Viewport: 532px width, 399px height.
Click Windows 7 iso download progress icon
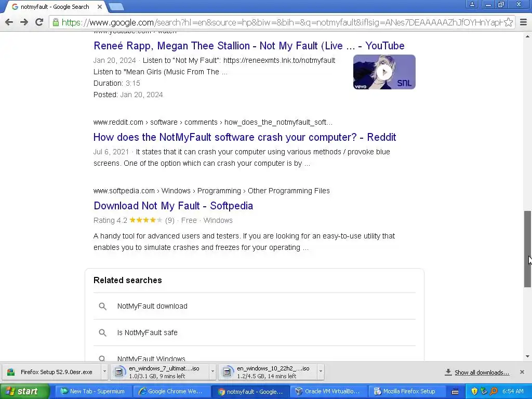click(x=119, y=372)
